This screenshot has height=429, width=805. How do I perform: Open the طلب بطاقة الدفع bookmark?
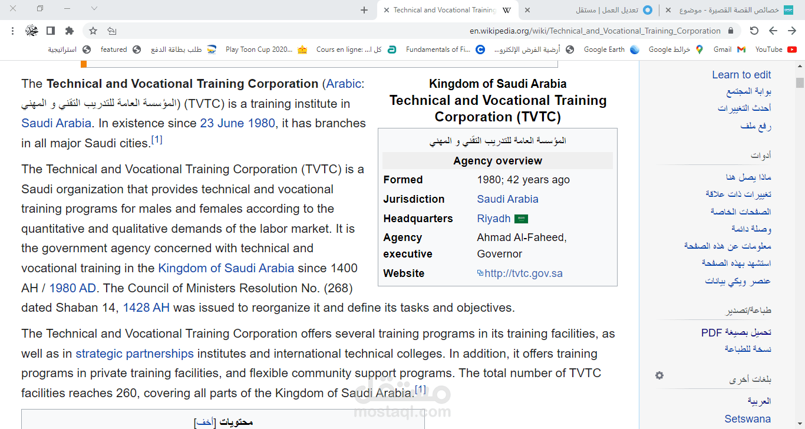click(x=183, y=49)
